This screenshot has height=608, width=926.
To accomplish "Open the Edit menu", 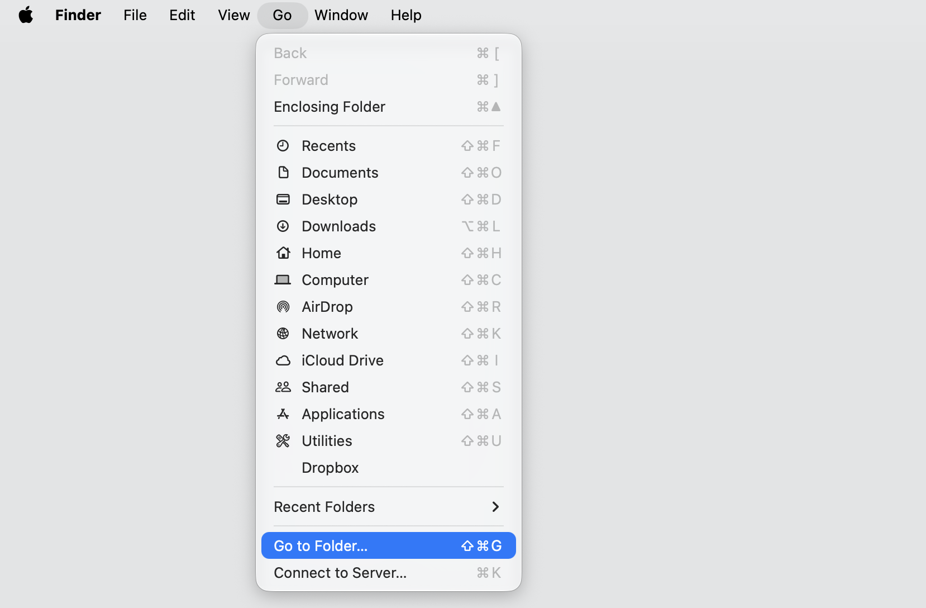I will click(182, 15).
